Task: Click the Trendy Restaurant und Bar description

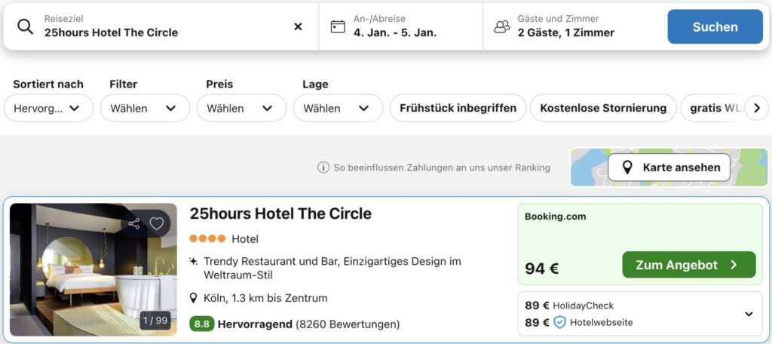Action: [332, 268]
